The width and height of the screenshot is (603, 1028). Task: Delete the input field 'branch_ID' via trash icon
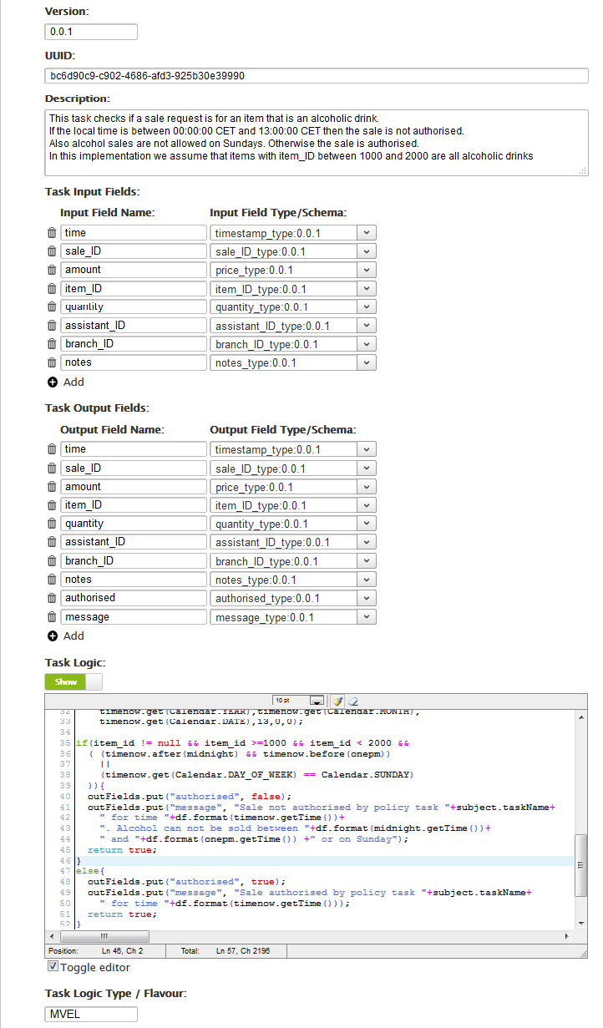pos(52,344)
